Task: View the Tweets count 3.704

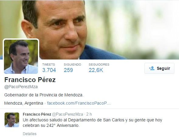Action: coord(49,70)
